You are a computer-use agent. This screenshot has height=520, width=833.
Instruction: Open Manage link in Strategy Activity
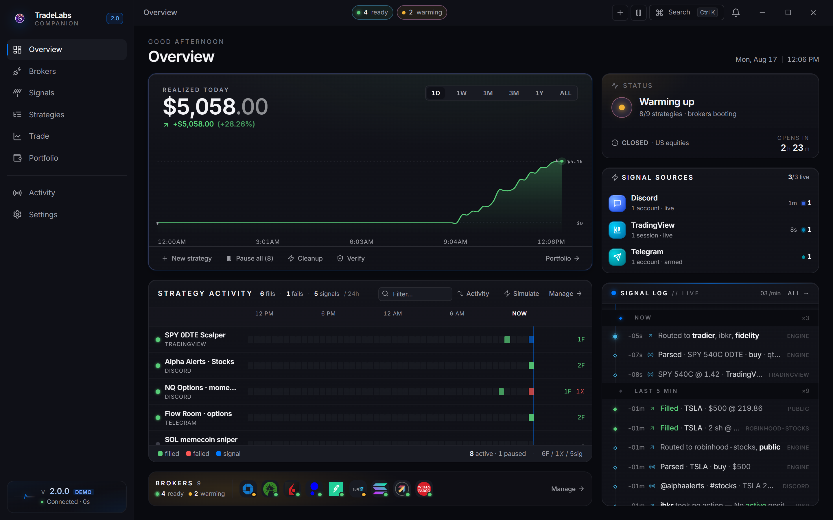pyautogui.click(x=565, y=294)
